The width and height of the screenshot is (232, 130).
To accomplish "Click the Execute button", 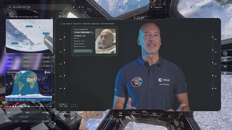I will coord(62,113).
